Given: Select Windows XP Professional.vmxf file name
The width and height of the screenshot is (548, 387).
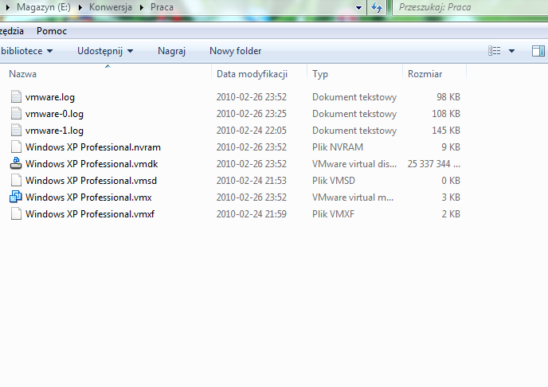Looking at the screenshot, I should coord(90,214).
